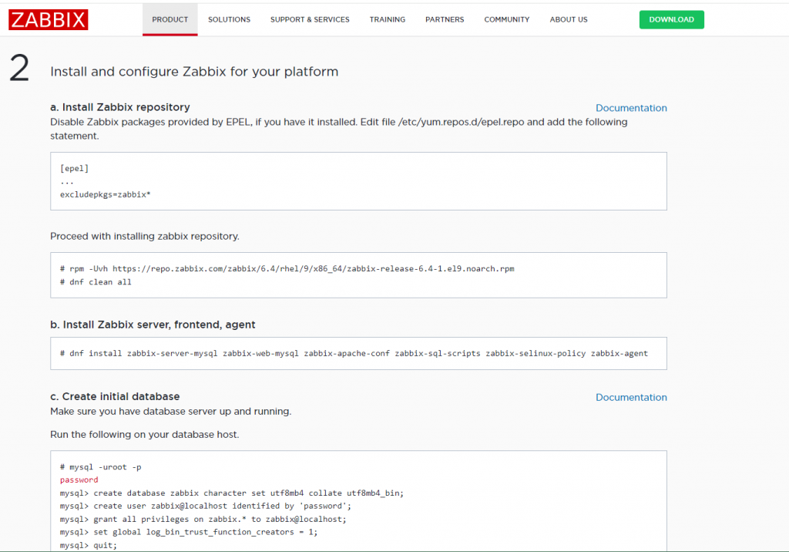Click heading a. Install Zabbix repository

[x=119, y=107]
